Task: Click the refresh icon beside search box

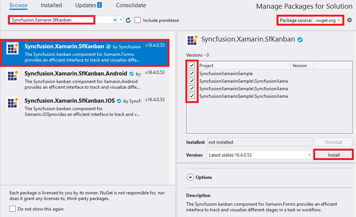Action: click(128, 20)
